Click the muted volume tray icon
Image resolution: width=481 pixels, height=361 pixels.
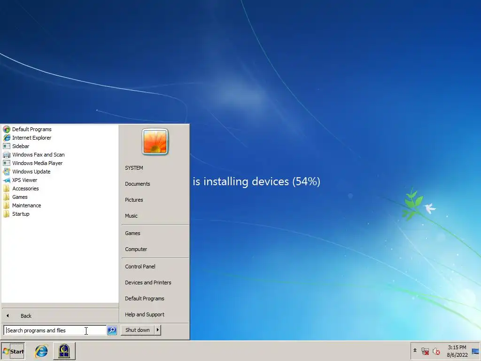[x=436, y=351]
